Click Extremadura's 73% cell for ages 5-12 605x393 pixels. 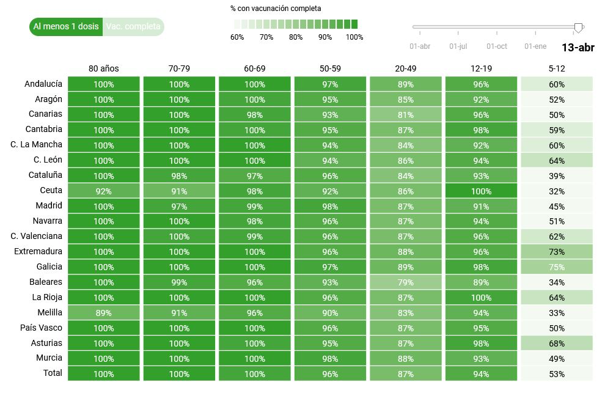pyautogui.click(x=557, y=252)
